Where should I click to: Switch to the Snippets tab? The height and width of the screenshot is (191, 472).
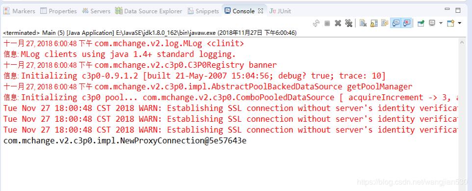click(x=203, y=11)
